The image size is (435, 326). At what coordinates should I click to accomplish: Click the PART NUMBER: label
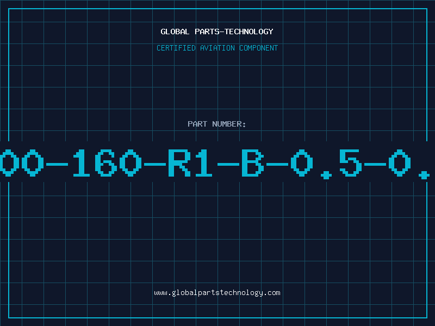(x=217, y=124)
